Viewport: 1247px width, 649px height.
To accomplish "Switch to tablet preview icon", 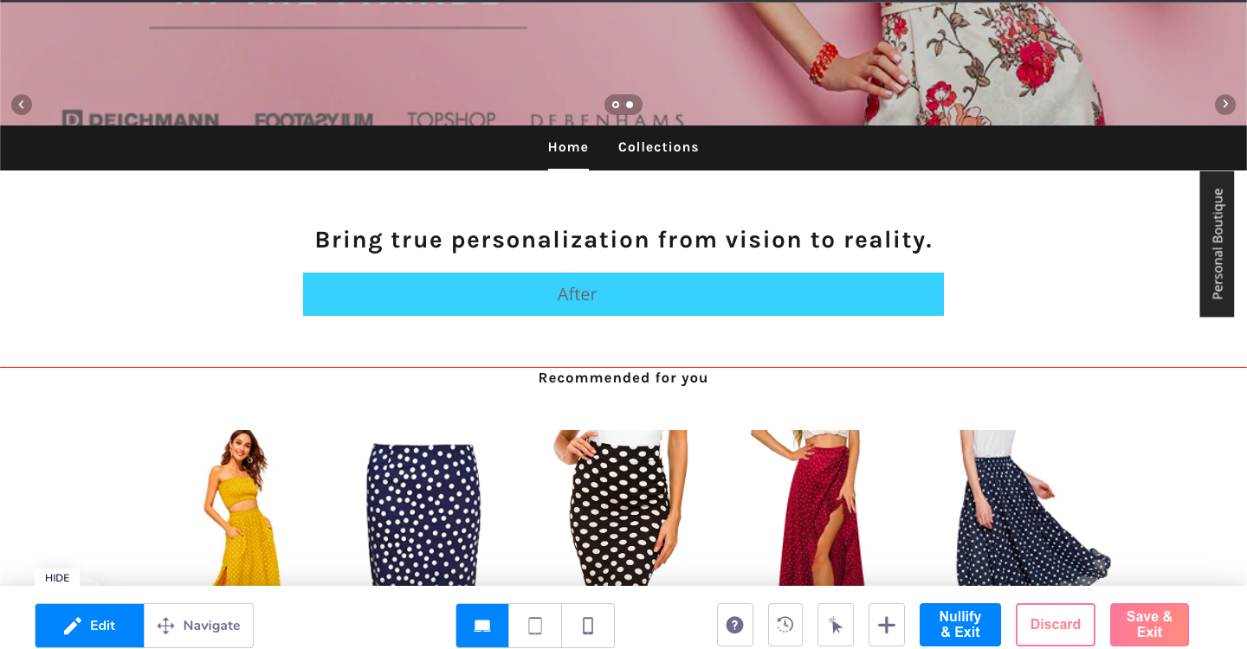I will click(x=535, y=626).
